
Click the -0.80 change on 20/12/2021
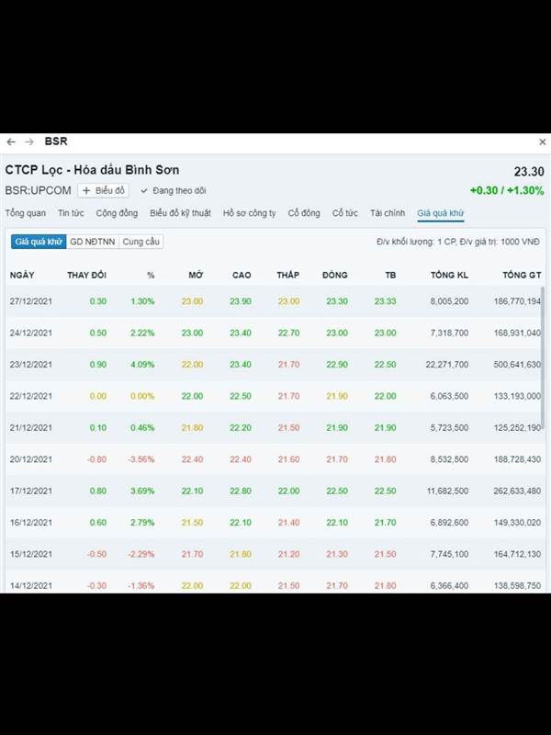coord(96,459)
